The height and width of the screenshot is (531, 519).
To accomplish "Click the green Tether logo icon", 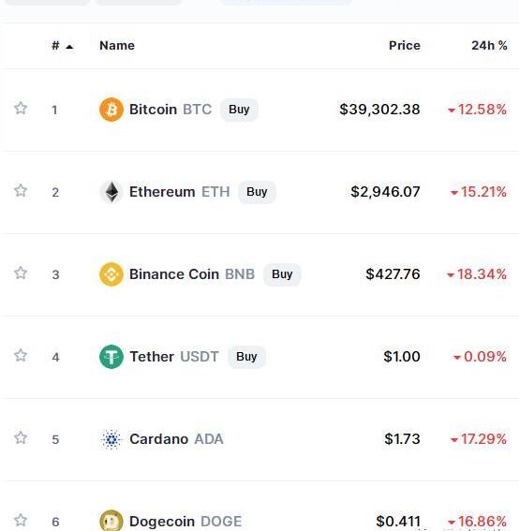I will (x=111, y=357).
